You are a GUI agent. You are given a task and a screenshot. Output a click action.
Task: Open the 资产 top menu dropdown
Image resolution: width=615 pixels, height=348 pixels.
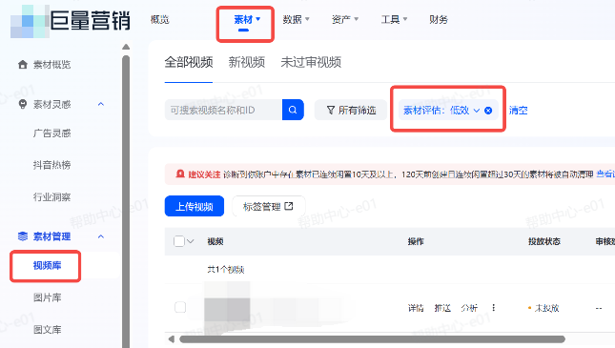pyautogui.click(x=345, y=19)
